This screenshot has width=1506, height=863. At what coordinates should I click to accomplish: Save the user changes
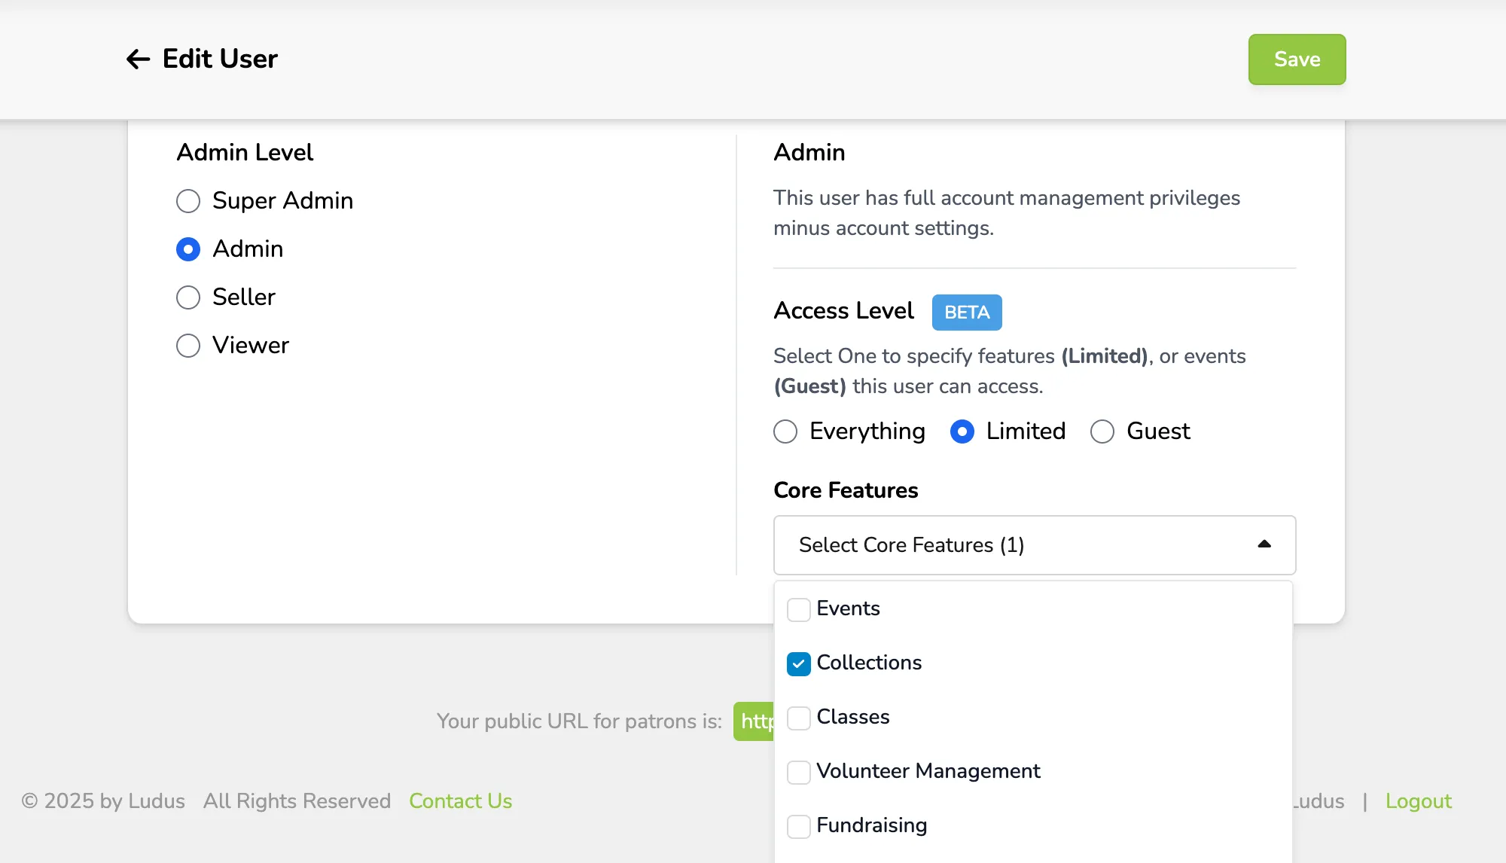point(1297,59)
